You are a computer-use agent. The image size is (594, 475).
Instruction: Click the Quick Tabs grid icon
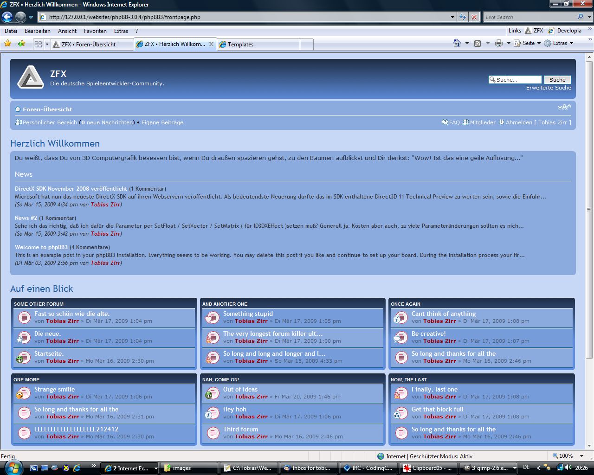click(38, 44)
